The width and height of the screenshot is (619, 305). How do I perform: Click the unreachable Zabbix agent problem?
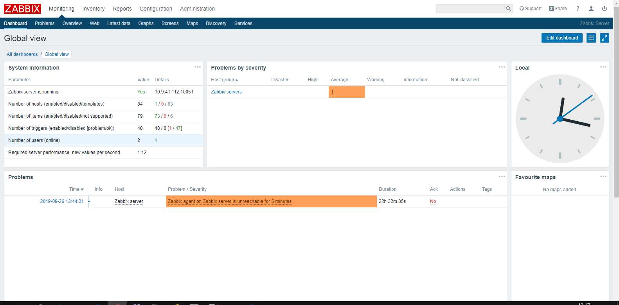point(230,201)
